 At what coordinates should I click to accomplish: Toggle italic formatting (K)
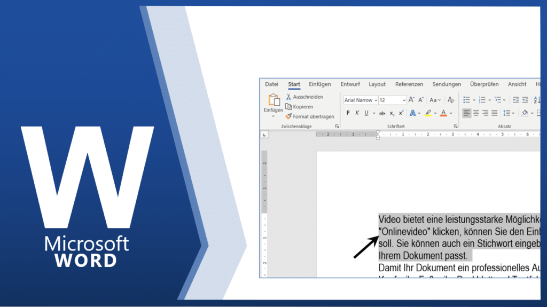(357, 113)
